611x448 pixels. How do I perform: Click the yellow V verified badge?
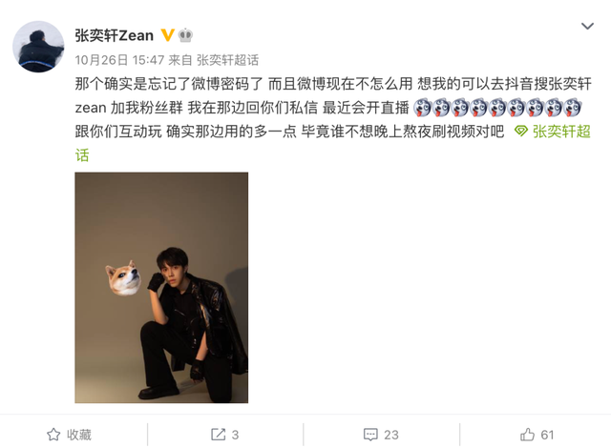coord(168,35)
